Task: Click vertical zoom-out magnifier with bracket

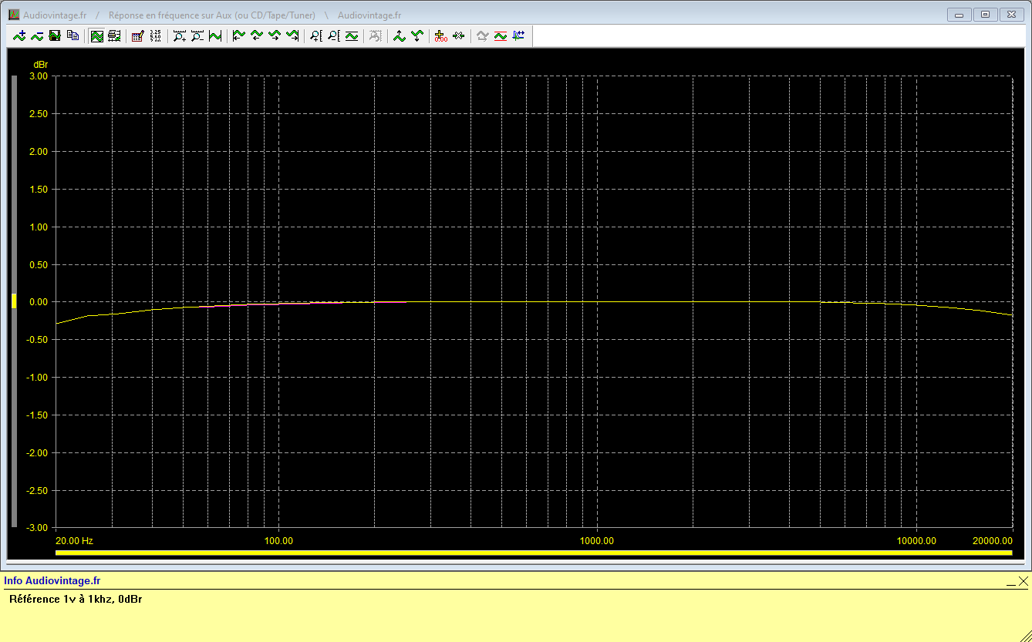Action: 333,35
